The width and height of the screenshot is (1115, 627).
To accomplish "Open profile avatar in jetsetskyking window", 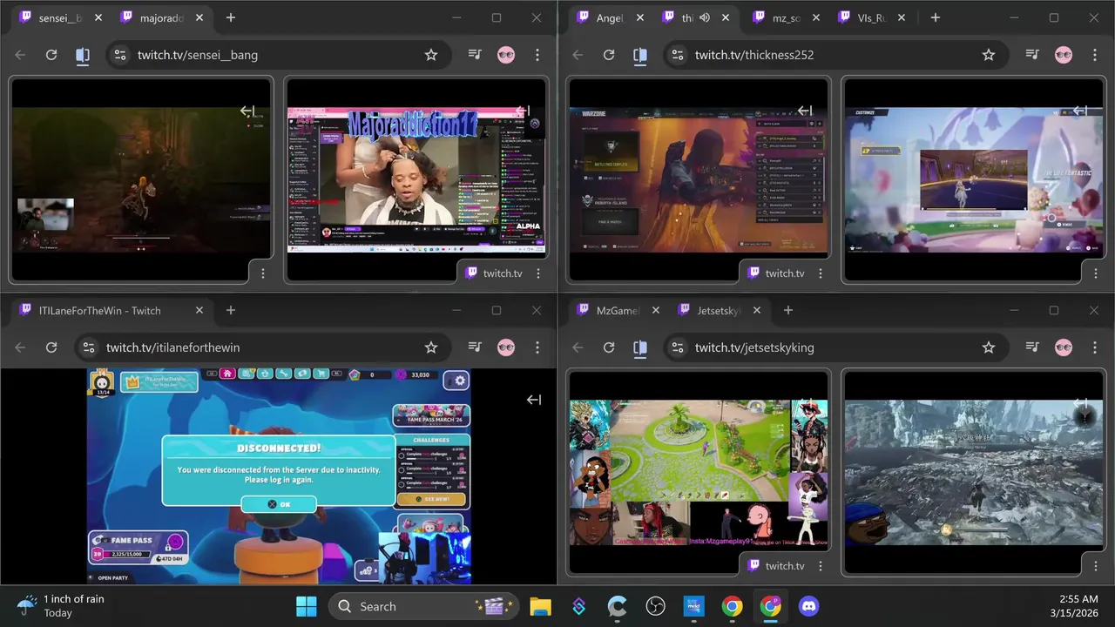I will coord(1064,347).
